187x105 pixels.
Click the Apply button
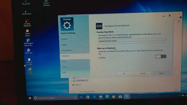pyautogui.click(x=161, y=73)
